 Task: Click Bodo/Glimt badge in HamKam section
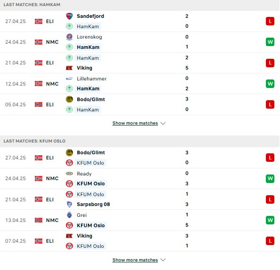69,99
